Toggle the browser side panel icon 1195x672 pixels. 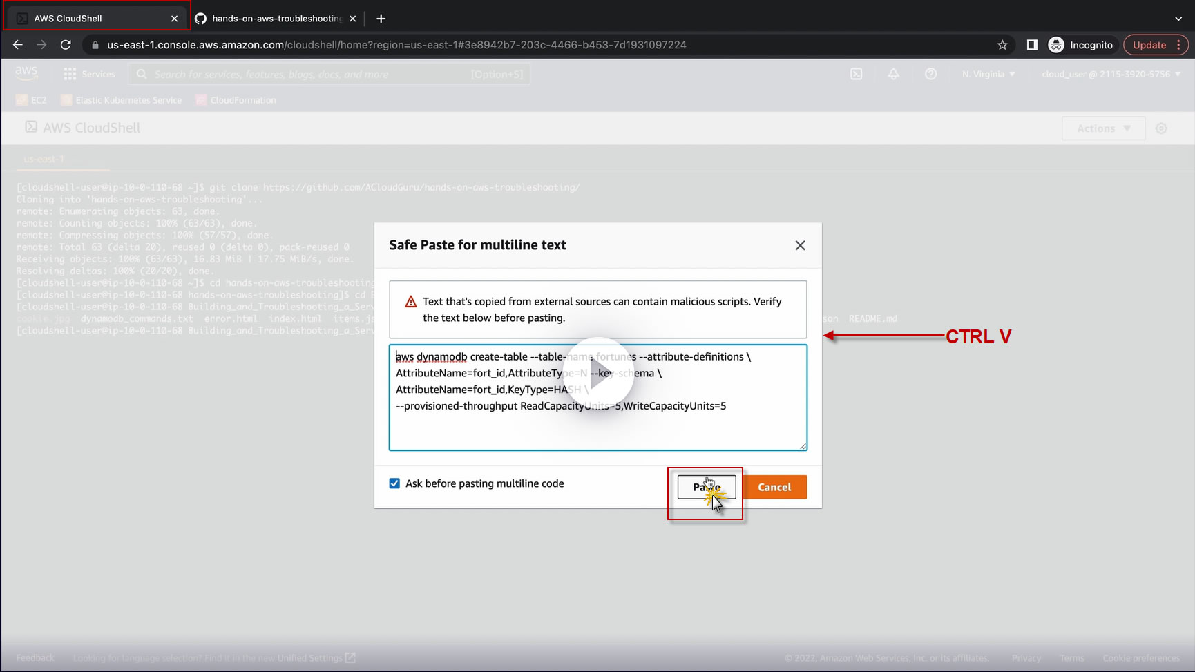click(1032, 45)
